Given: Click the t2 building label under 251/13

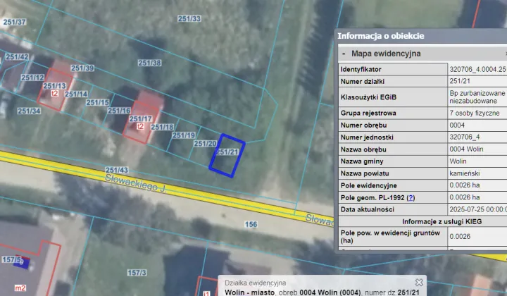Looking at the screenshot, I should point(55,94).
